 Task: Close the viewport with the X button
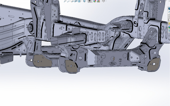[x=169, y=1]
